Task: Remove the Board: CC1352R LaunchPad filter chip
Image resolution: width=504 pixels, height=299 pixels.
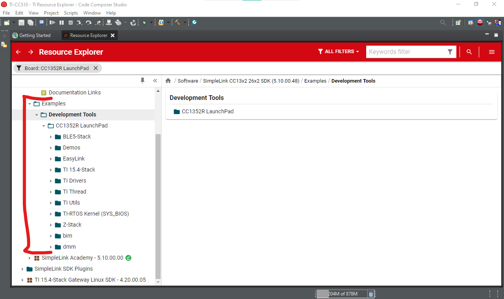Action: [x=96, y=68]
